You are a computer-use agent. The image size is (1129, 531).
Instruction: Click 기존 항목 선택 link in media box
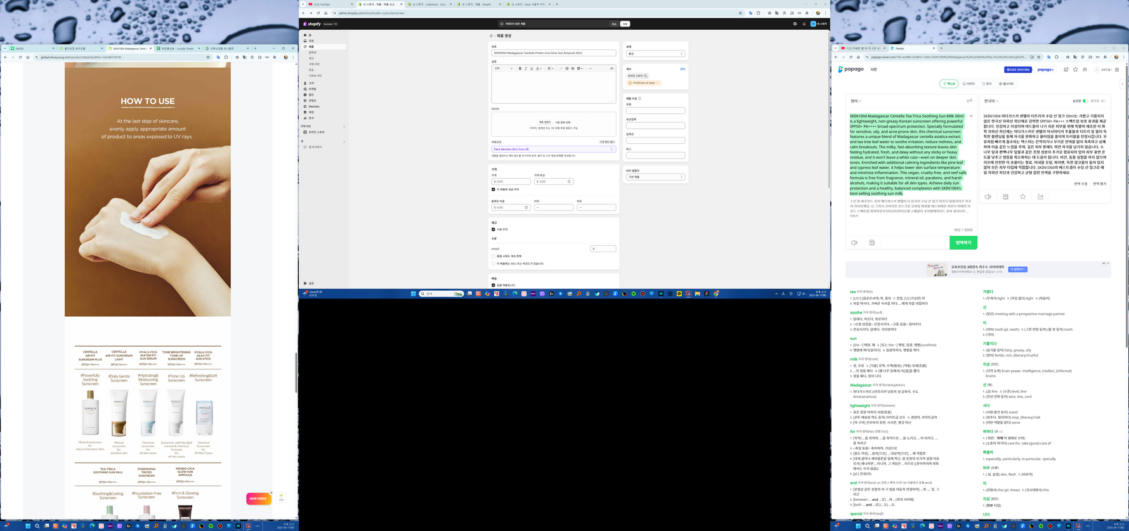coord(563,122)
